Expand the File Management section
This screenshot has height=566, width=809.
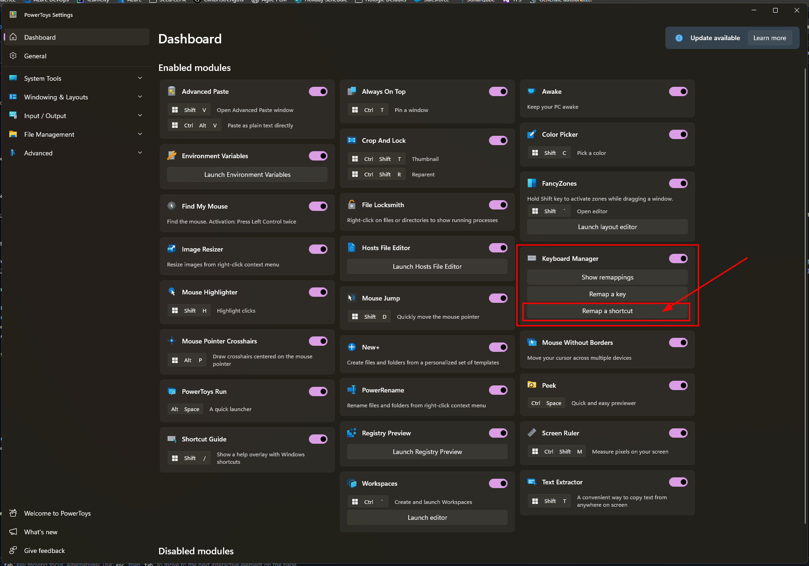[x=77, y=134]
